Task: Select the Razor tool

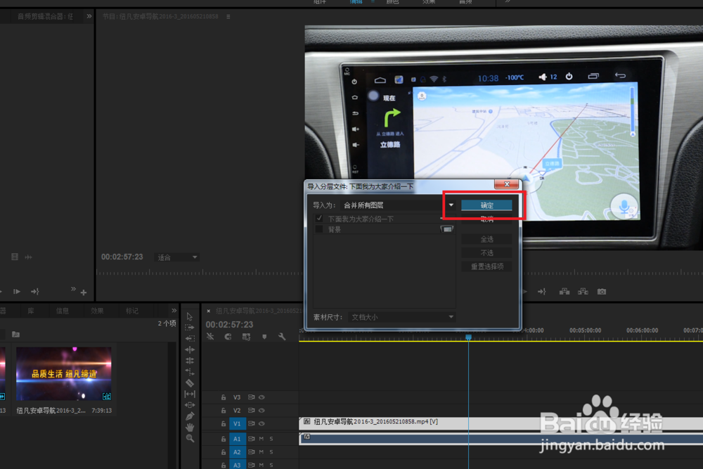Action: [x=190, y=383]
